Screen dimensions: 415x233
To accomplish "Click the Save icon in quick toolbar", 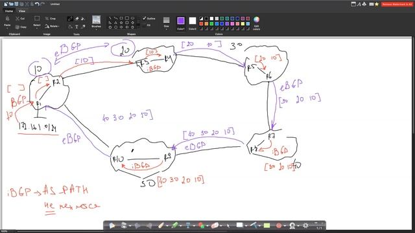I will tap(16, 4).
